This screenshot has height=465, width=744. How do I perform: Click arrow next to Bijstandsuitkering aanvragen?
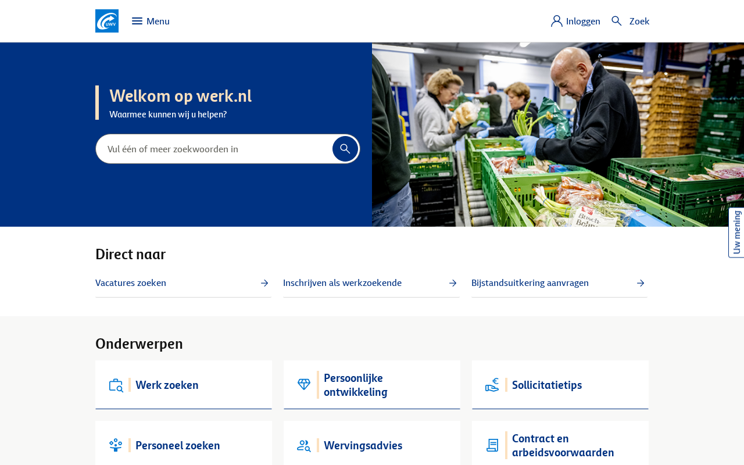click(x=641, y=283)
